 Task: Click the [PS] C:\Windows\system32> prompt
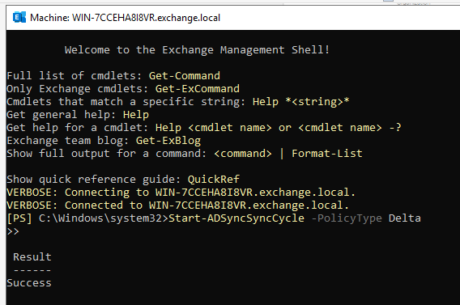click(x=87, y=218)
